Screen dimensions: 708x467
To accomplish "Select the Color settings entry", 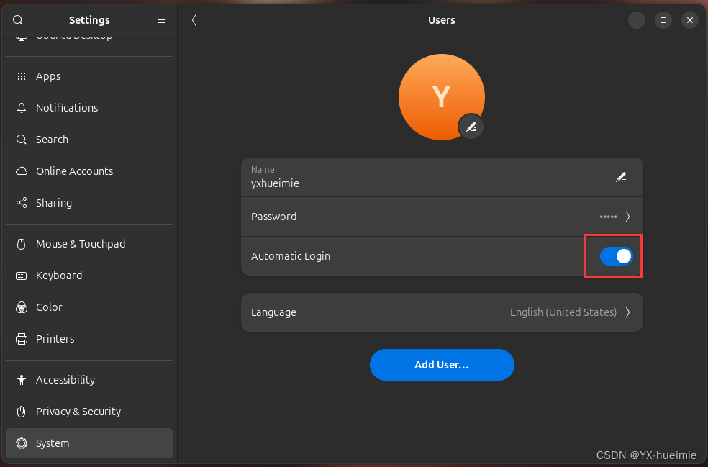I will click(89, 307).
